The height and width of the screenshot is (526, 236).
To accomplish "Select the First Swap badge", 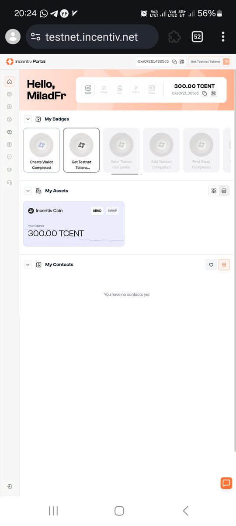I will [201, 150].
